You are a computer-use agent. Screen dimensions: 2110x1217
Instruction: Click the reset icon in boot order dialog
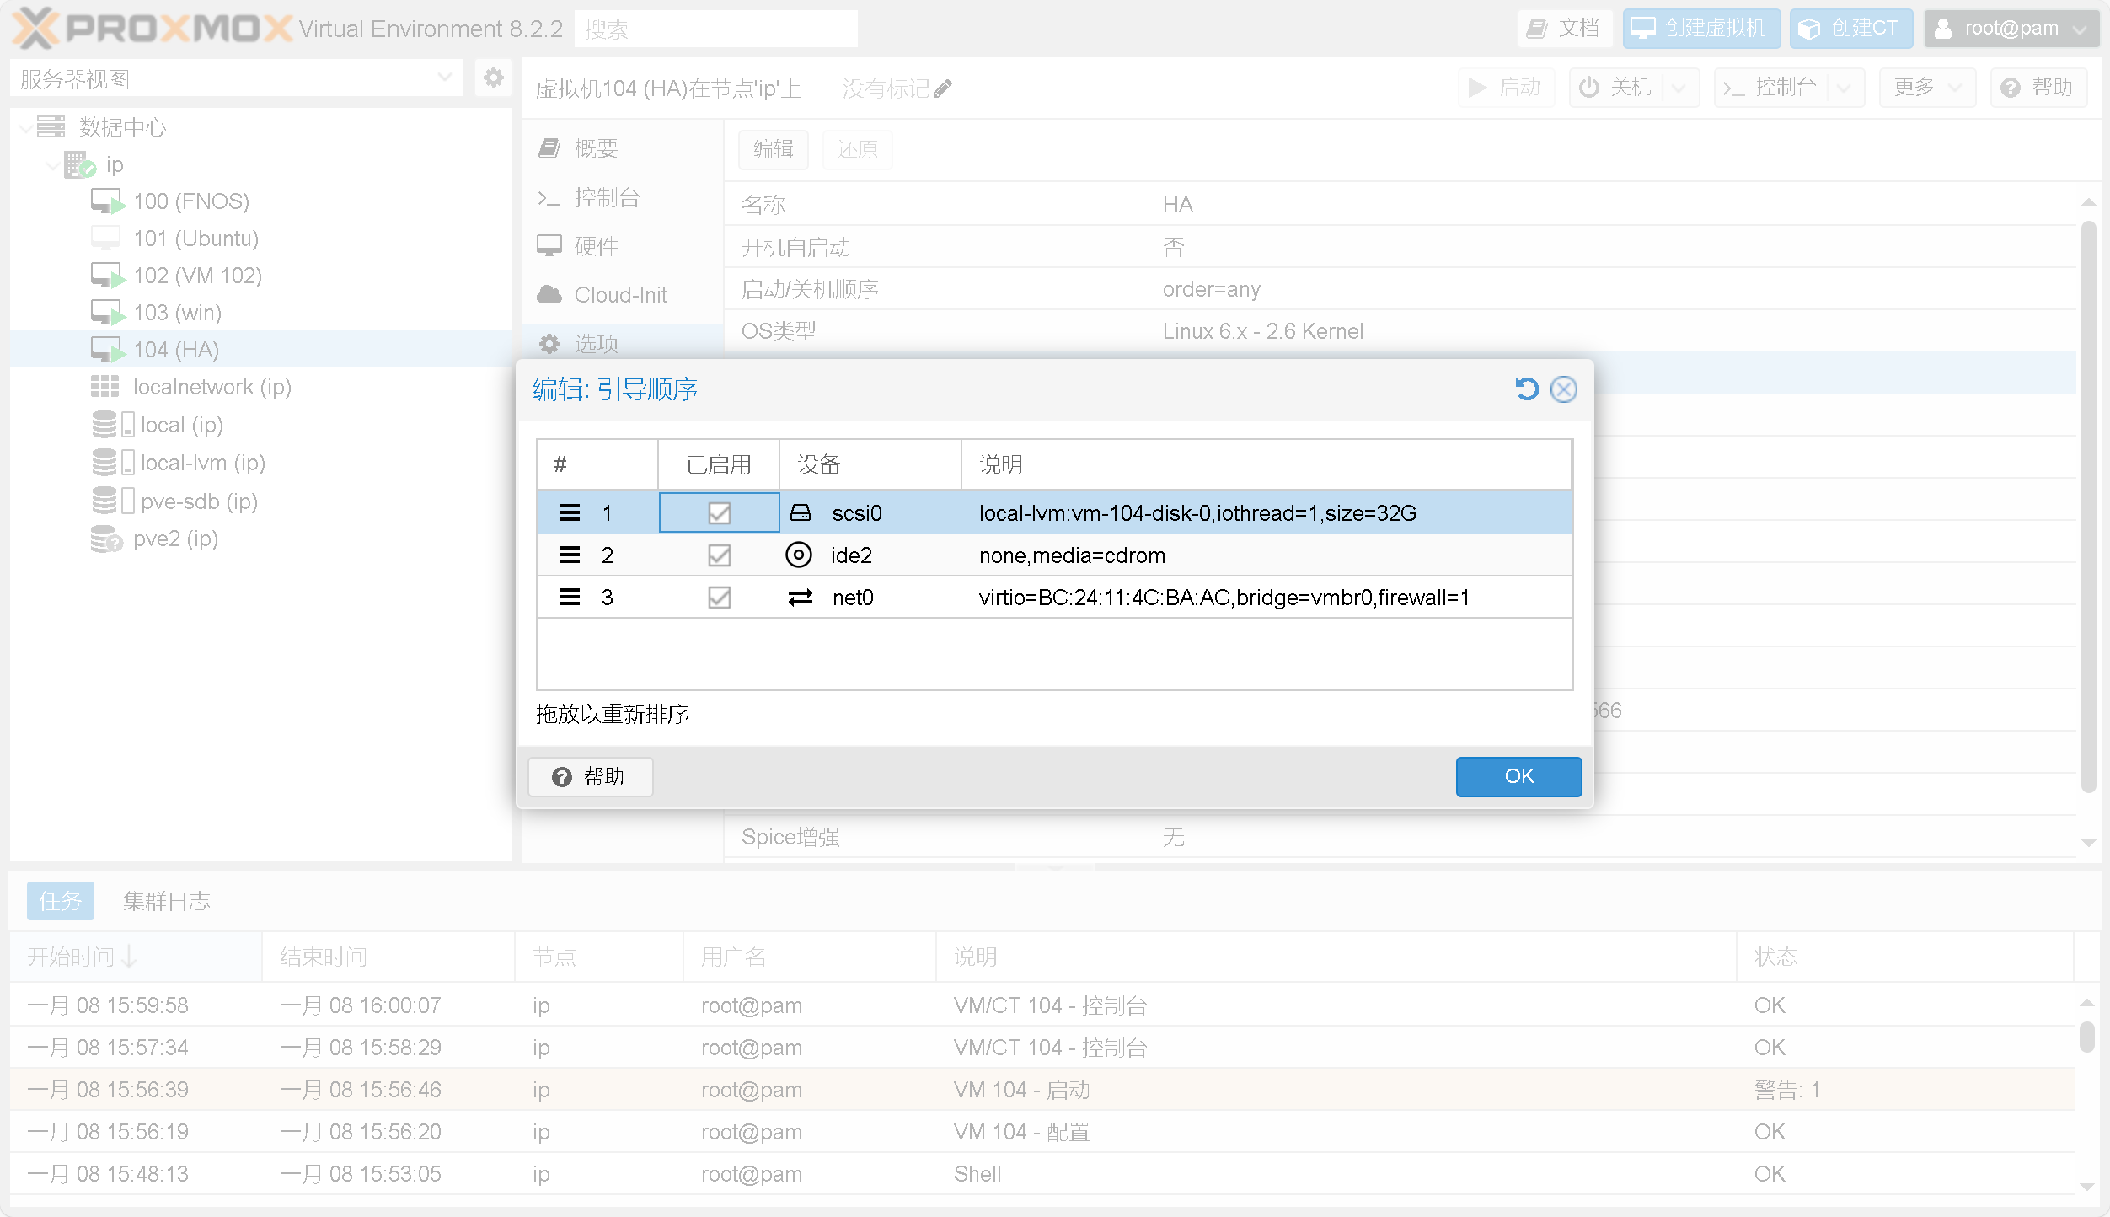click(x=1526, y=389)
